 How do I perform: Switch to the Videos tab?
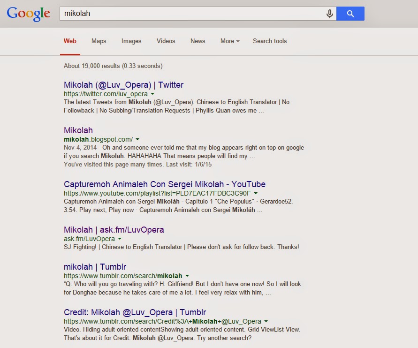pyautogui.click(x=166, y=41)
